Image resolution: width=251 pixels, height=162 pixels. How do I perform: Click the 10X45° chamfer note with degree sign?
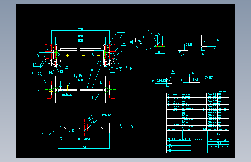(208, 78)
